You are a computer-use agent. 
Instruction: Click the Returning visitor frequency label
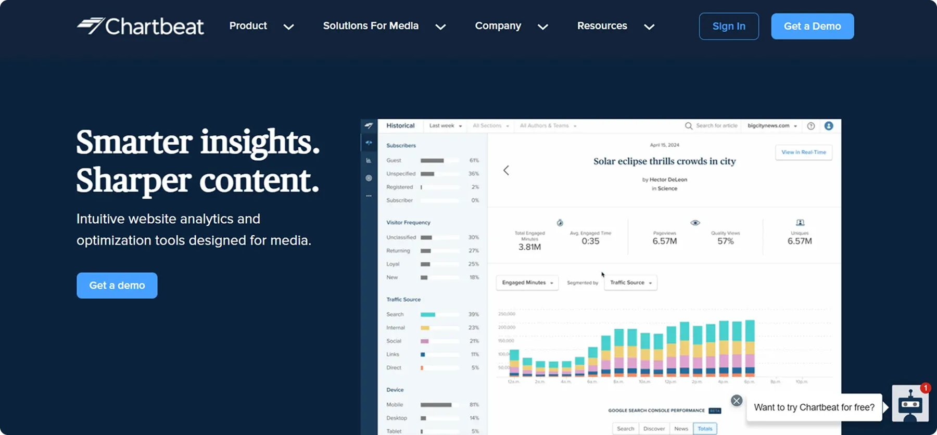coord(398,251)
